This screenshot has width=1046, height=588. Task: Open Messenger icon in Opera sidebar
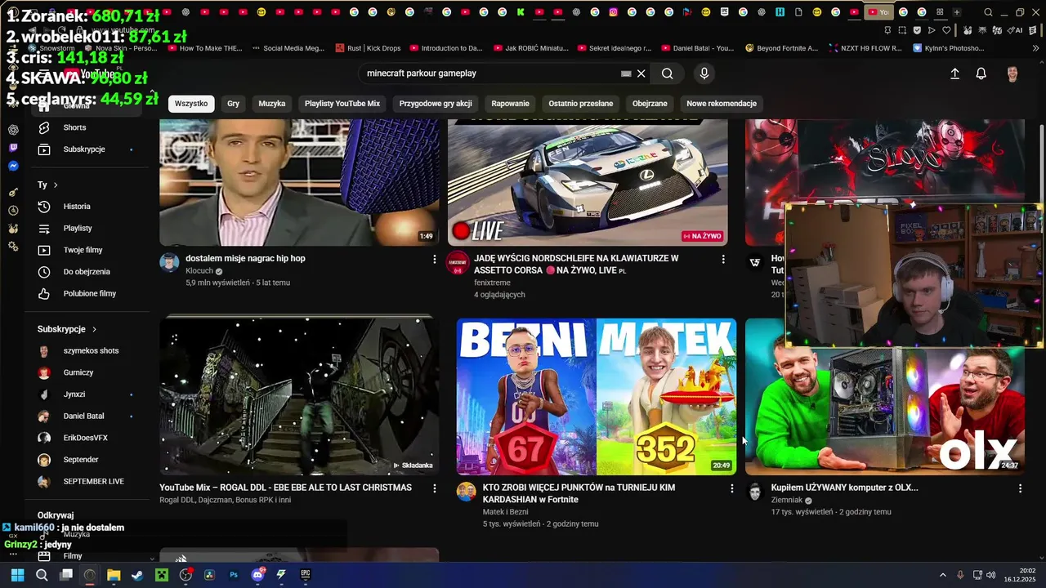tap(13, 166)
